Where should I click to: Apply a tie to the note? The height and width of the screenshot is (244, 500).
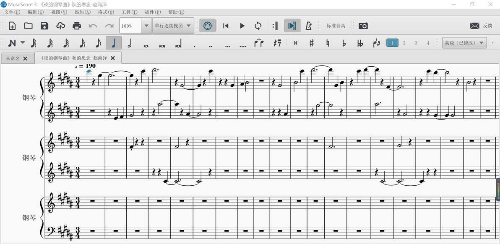pos(259,43)
